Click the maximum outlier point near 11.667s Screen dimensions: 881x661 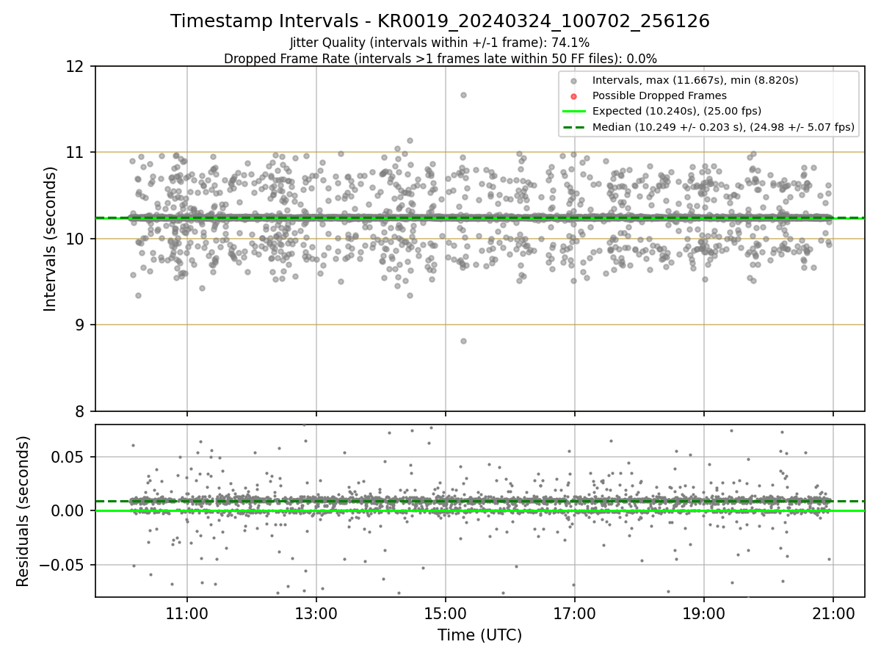click(463, 95)
